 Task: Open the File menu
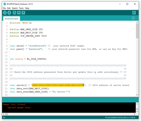4,8
